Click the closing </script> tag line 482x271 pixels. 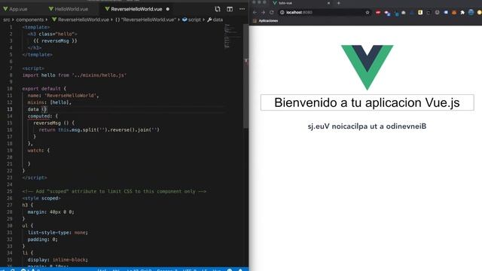pyautogui.click(x=35, y=178)
